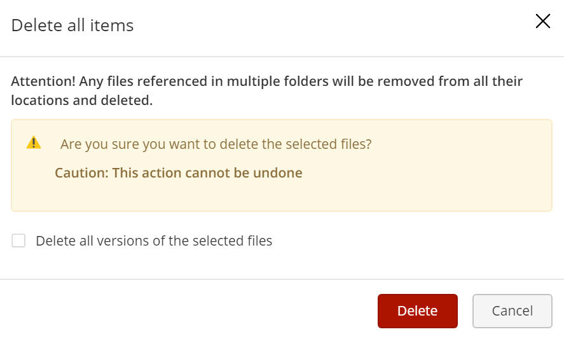Click the yellow warning triangle icon
This screenshot has height=341, width=564.
tap(34, 143)
